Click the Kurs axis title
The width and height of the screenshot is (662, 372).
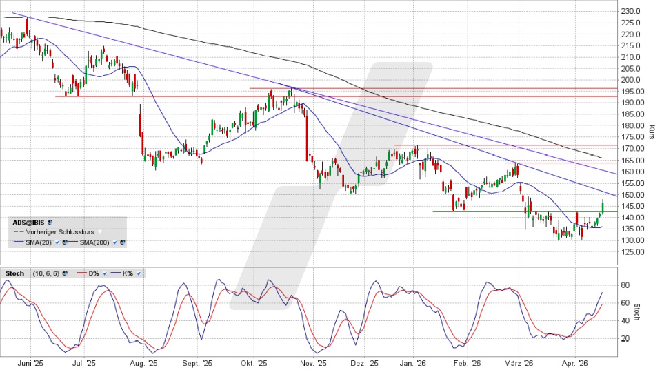[x=652, y=132]
